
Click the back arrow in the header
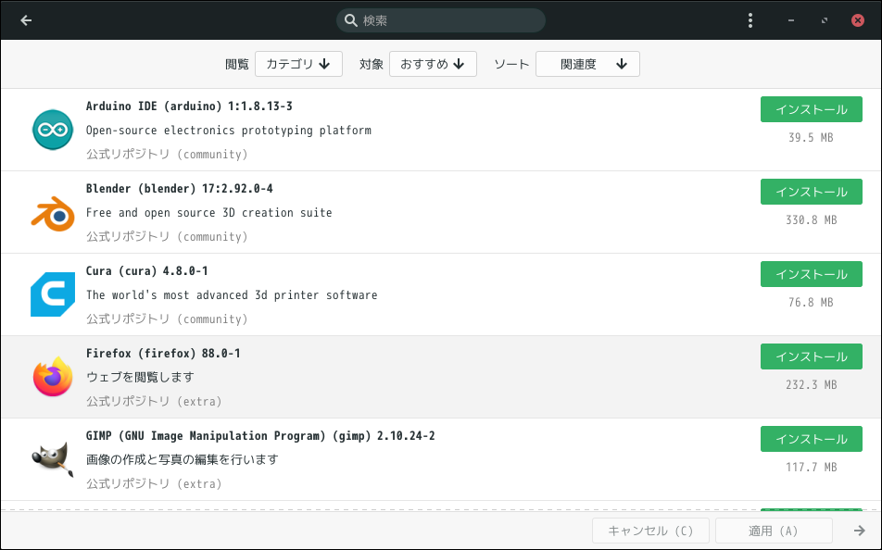coord(26,20)
